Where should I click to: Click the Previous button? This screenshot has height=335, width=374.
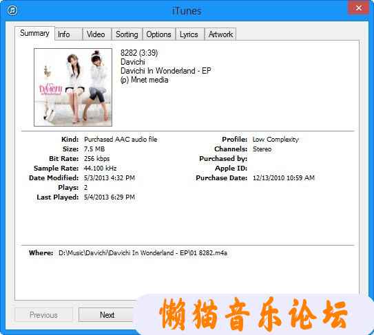[x=43, y=315]
